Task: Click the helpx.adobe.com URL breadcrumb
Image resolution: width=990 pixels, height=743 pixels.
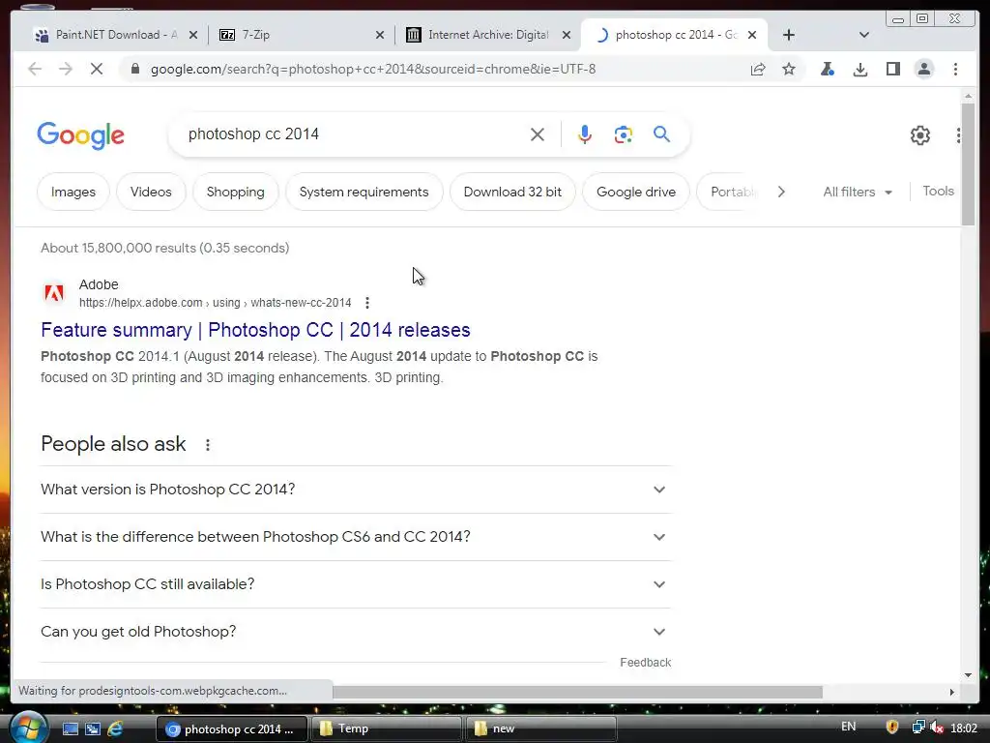Action: [x=215, y=303]
